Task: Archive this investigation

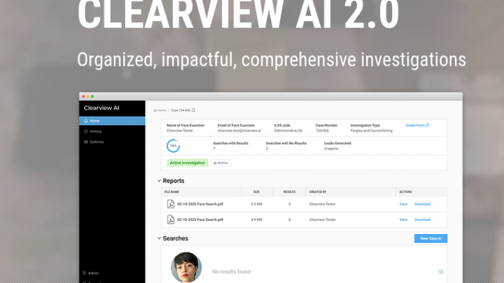Action: [x=220, y=163]
